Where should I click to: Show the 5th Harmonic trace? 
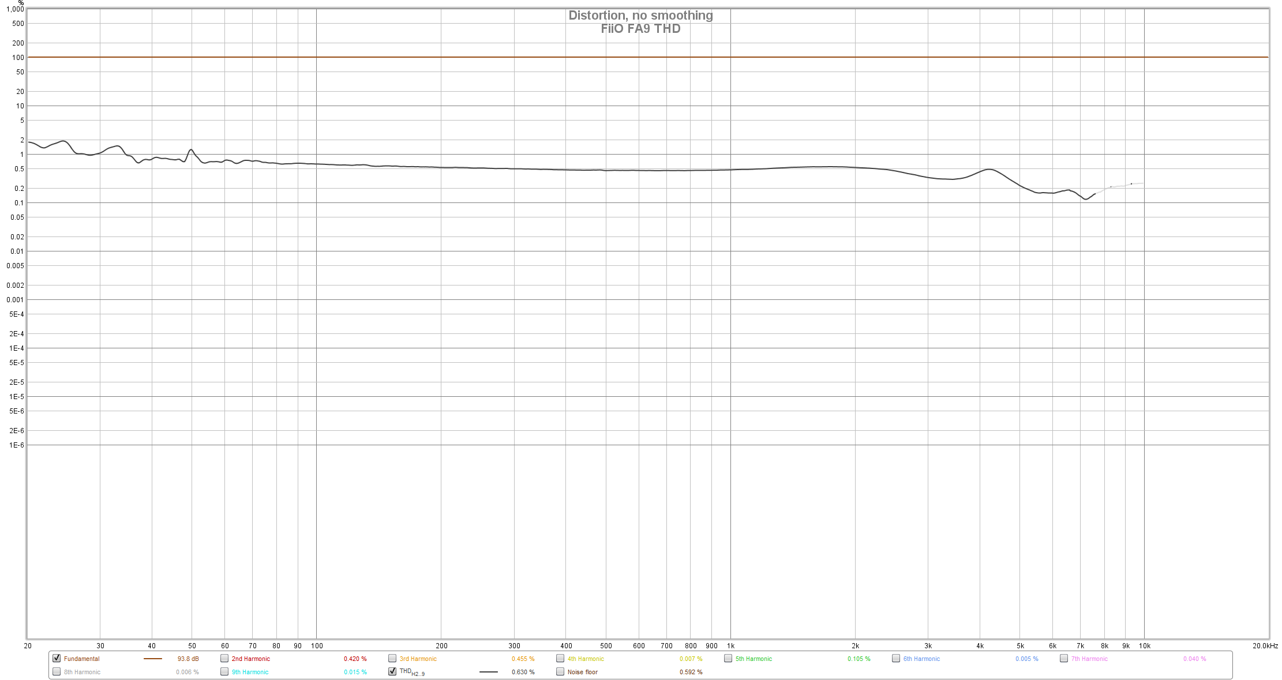[728, 658]
